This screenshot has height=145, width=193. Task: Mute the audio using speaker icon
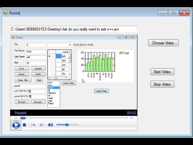pos(50,125)
